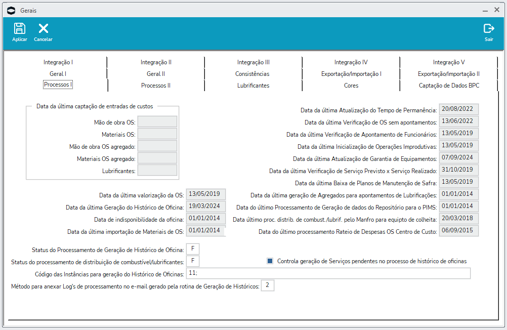Click Status Geração de Histórico de Oficina field
The image size is (507, 330).
pyautogui.click(x=193, y=249)
